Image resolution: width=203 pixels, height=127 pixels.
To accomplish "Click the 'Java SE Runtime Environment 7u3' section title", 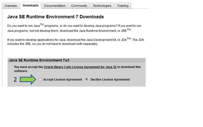I will click(x=39, y=60).
